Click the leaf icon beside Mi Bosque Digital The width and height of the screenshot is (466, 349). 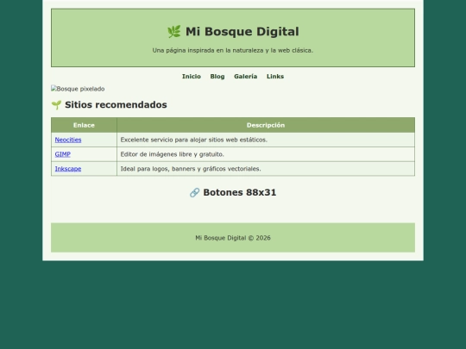pyautogui.click(x=174, y=32)
